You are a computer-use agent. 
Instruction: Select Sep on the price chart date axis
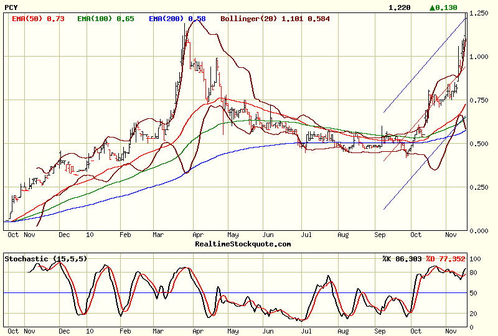(x=380, y=235)
